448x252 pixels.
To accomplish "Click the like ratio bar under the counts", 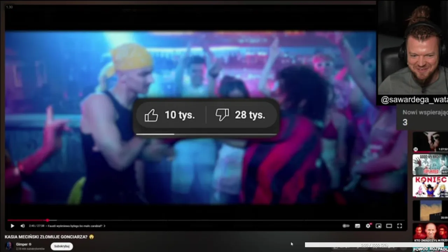I will pos(206,134).
